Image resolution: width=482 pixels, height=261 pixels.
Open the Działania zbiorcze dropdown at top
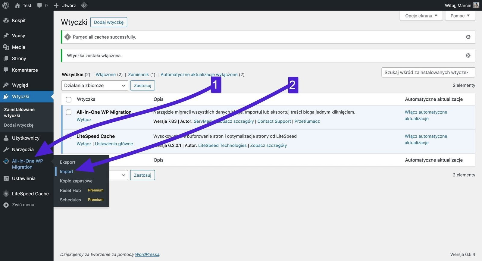click(94, 86)
